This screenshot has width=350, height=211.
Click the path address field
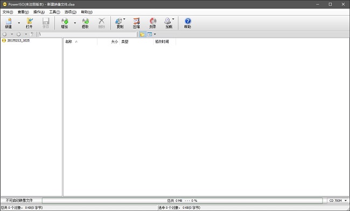[x=87, y=34]
